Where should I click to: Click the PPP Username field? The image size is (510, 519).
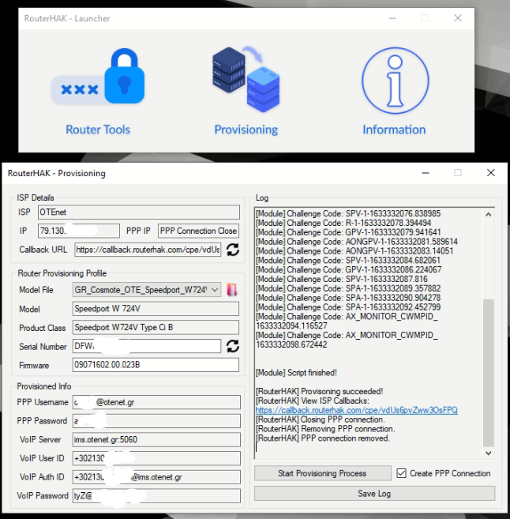pos(156,402)
